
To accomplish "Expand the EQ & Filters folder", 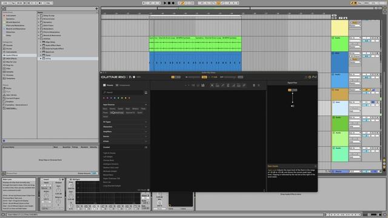I will [39, 25].
